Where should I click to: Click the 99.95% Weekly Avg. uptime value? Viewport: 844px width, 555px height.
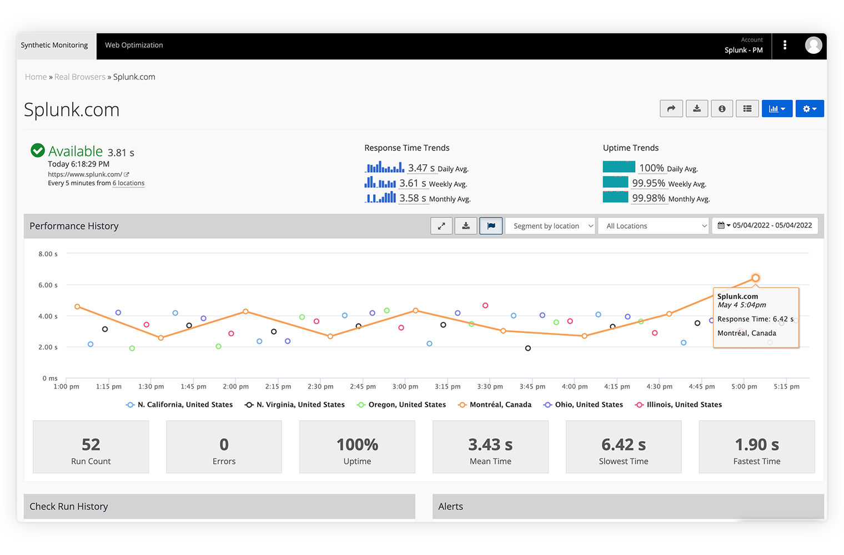(649, 183)
